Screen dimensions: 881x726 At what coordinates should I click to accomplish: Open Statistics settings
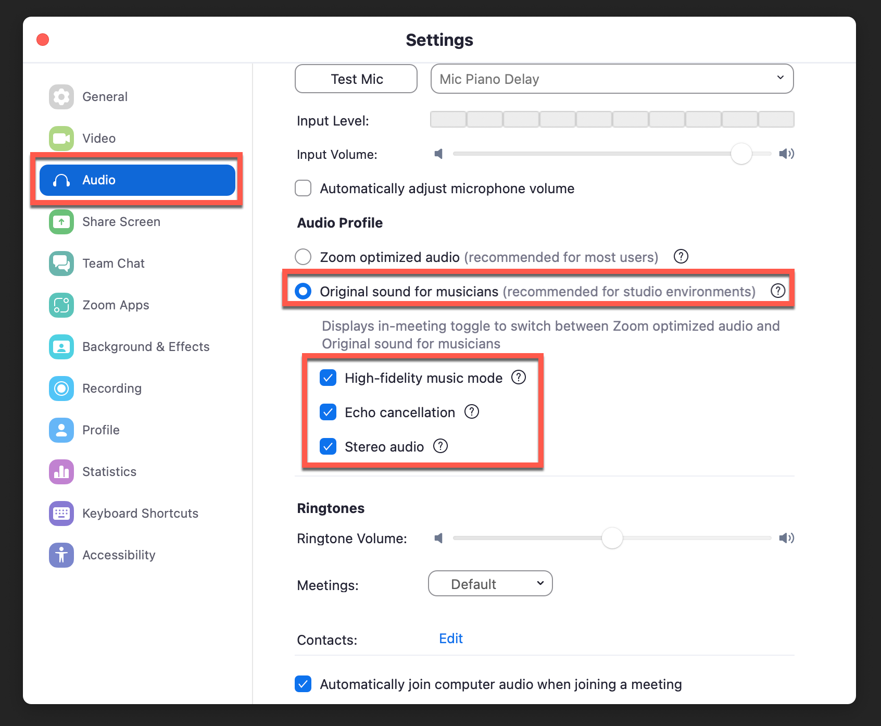coord(137,472)
